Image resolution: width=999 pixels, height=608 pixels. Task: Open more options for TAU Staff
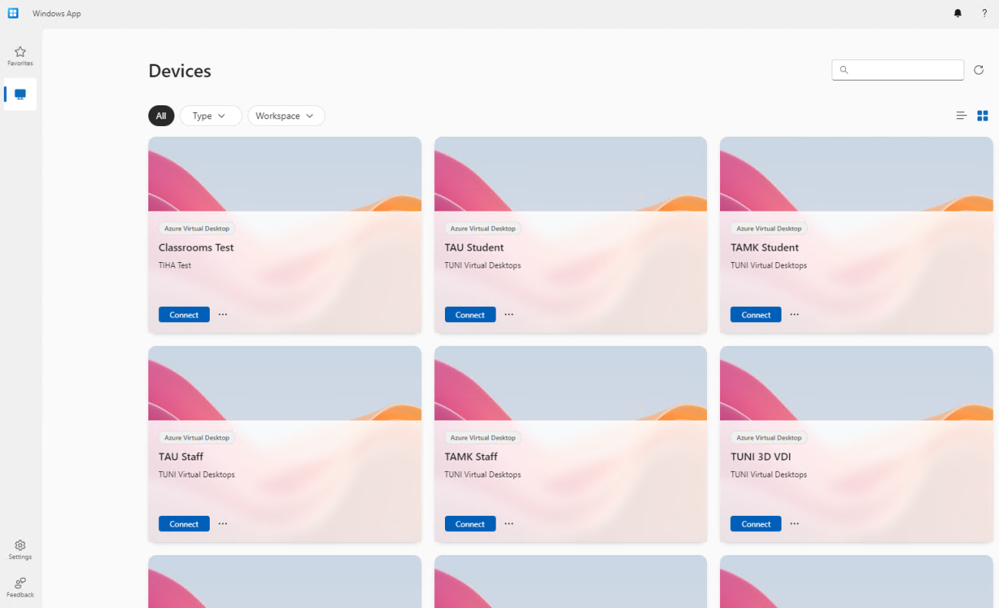[223, 523]
